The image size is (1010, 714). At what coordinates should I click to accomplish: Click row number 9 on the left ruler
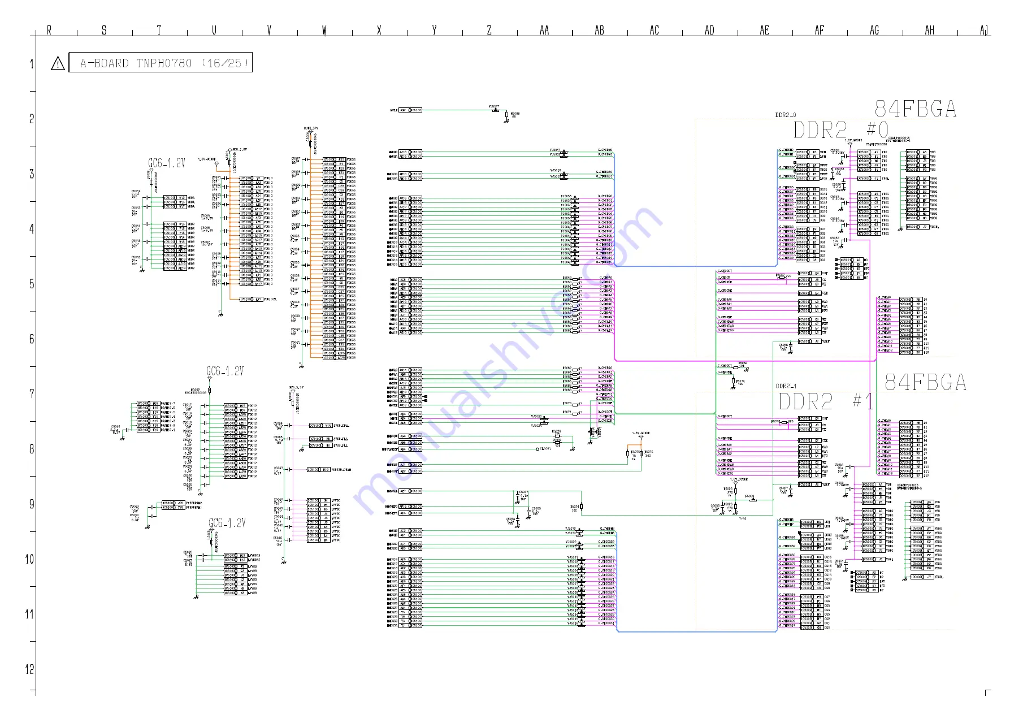(32, 504)
